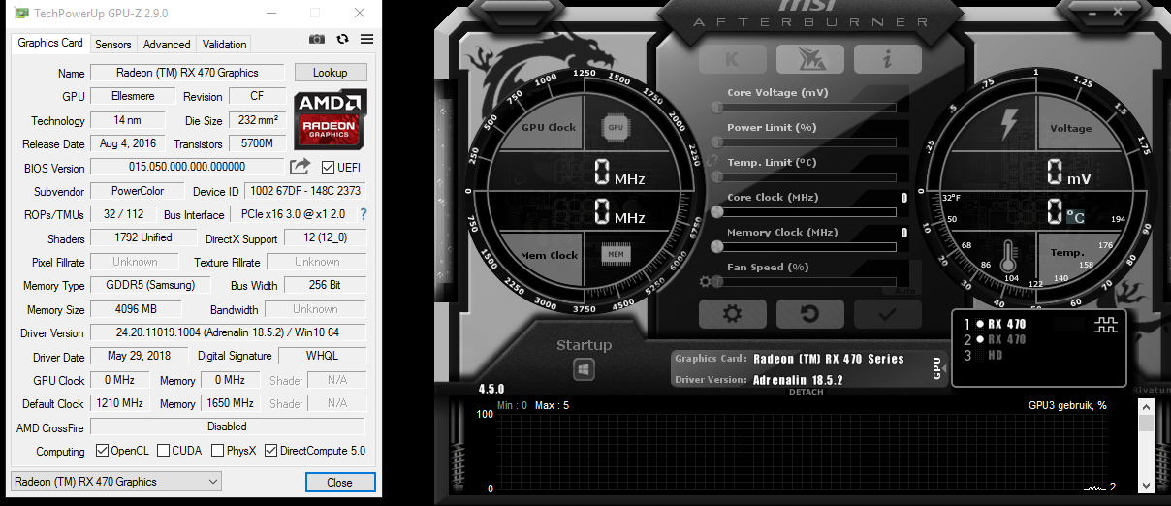
Task: Toggle the power and temp limit link icon
Action: (x=713, y=161)
